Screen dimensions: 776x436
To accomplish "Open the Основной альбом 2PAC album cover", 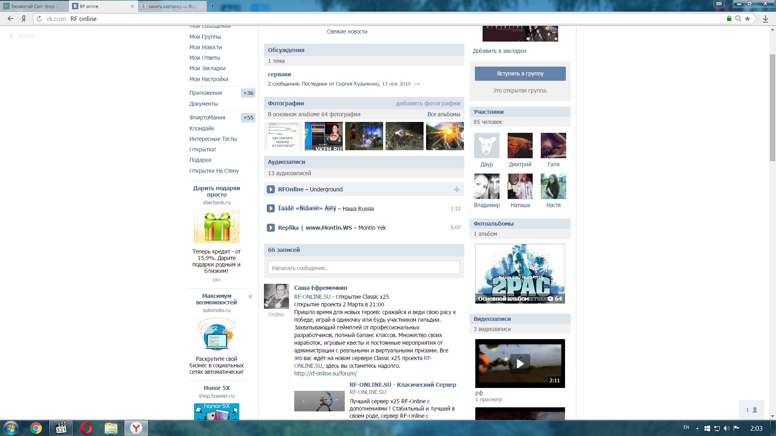I will point(520,274).
